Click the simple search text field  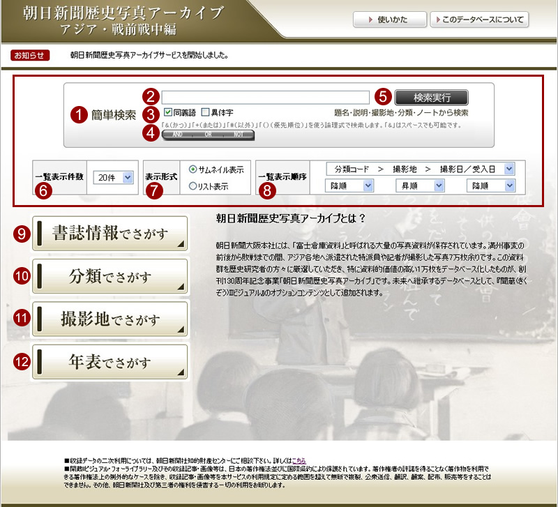coord(265,97)
